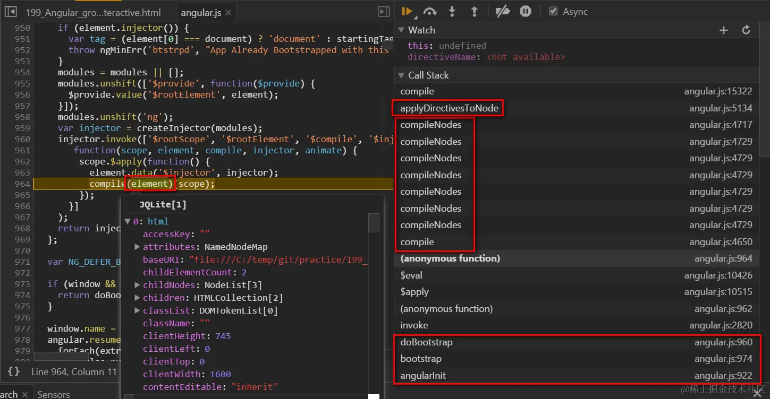
Task: Set breakpoint on line number 960
Action: pyautogui.click(x=22, y=139)
